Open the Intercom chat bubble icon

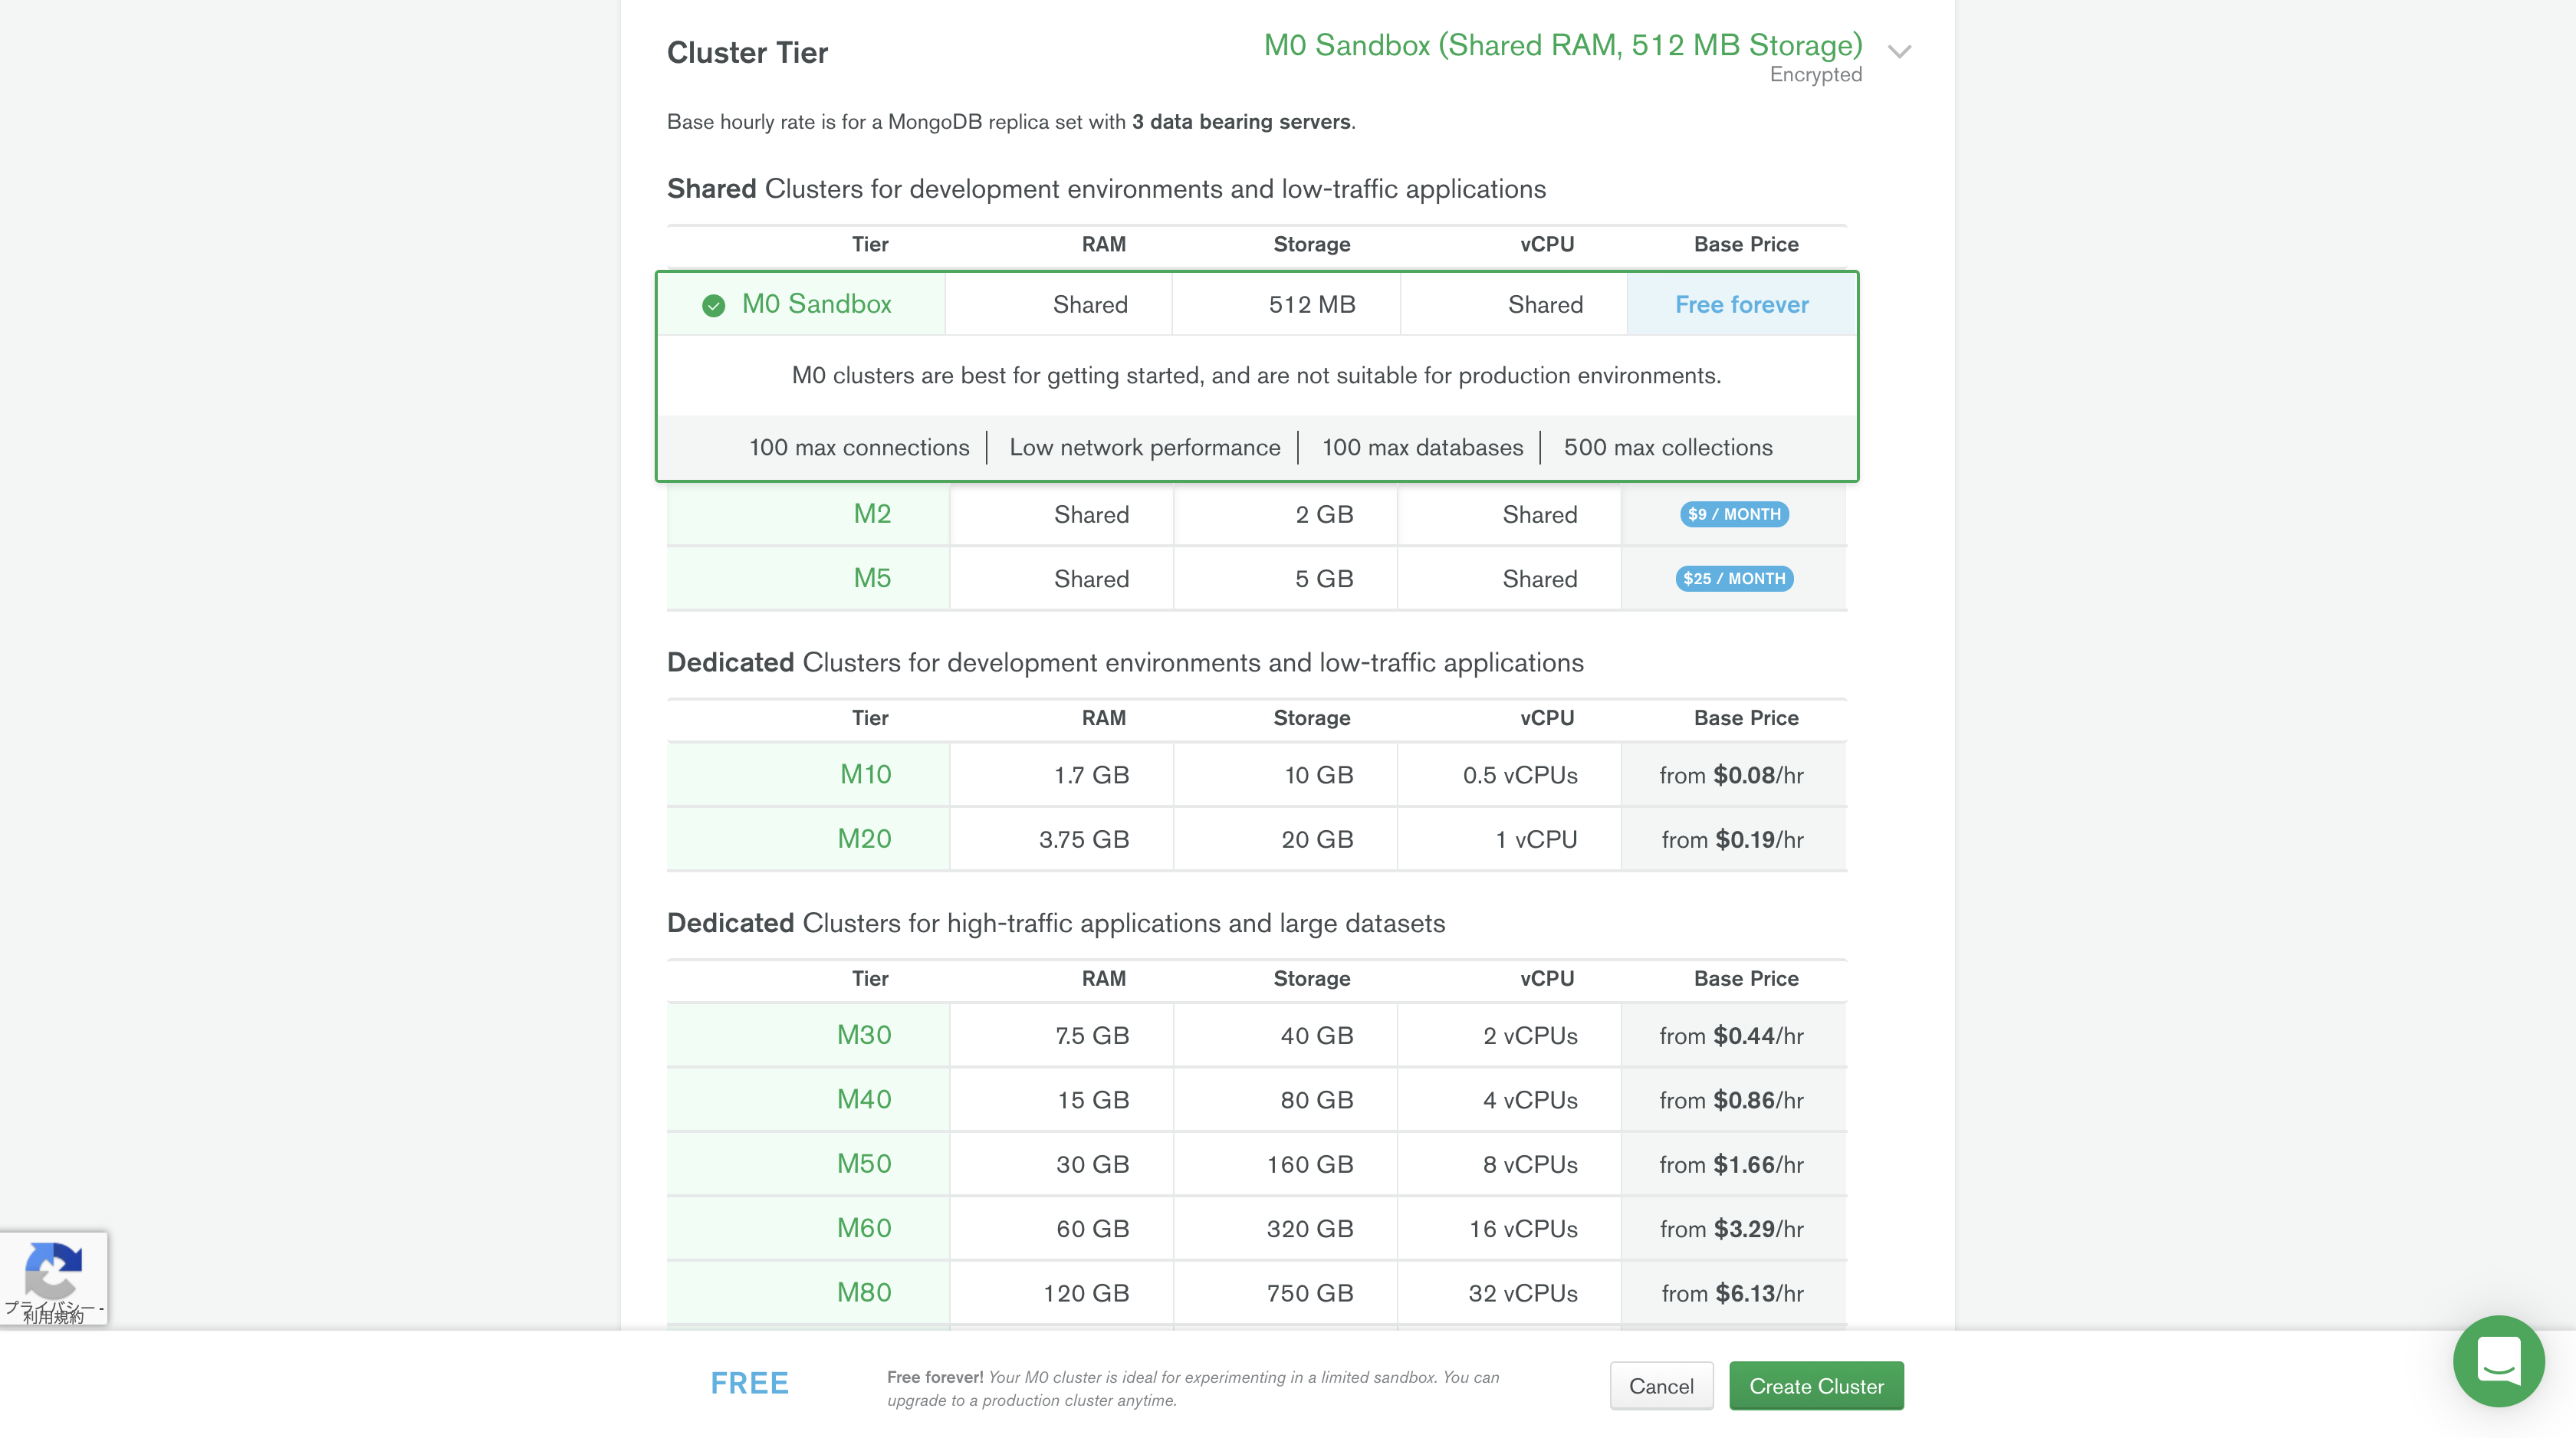click(2498, 1361)
